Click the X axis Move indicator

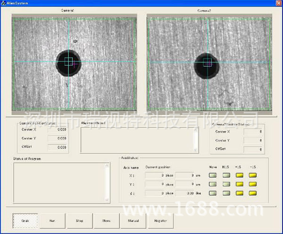point(214,175)
